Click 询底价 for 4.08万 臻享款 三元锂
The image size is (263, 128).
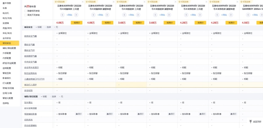click(77, 23)
